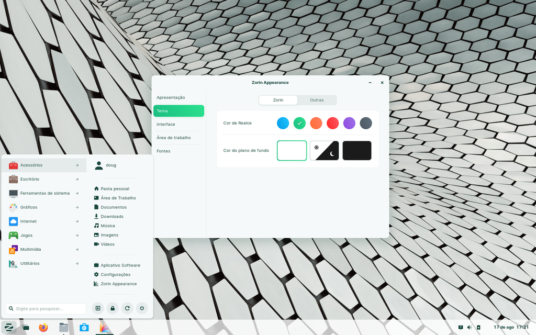Screen dimensions: 536x335
Task: Click the Downloads arrow icon
Action: pos(96,216)
